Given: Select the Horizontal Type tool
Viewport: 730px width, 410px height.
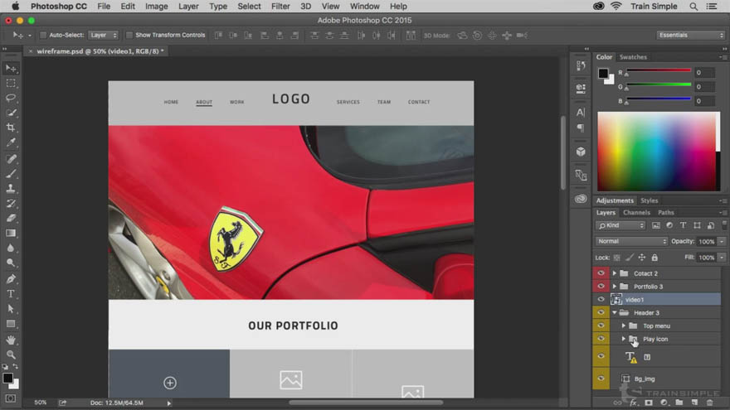Looking at the screenshot, I should [x=11, y=294].
